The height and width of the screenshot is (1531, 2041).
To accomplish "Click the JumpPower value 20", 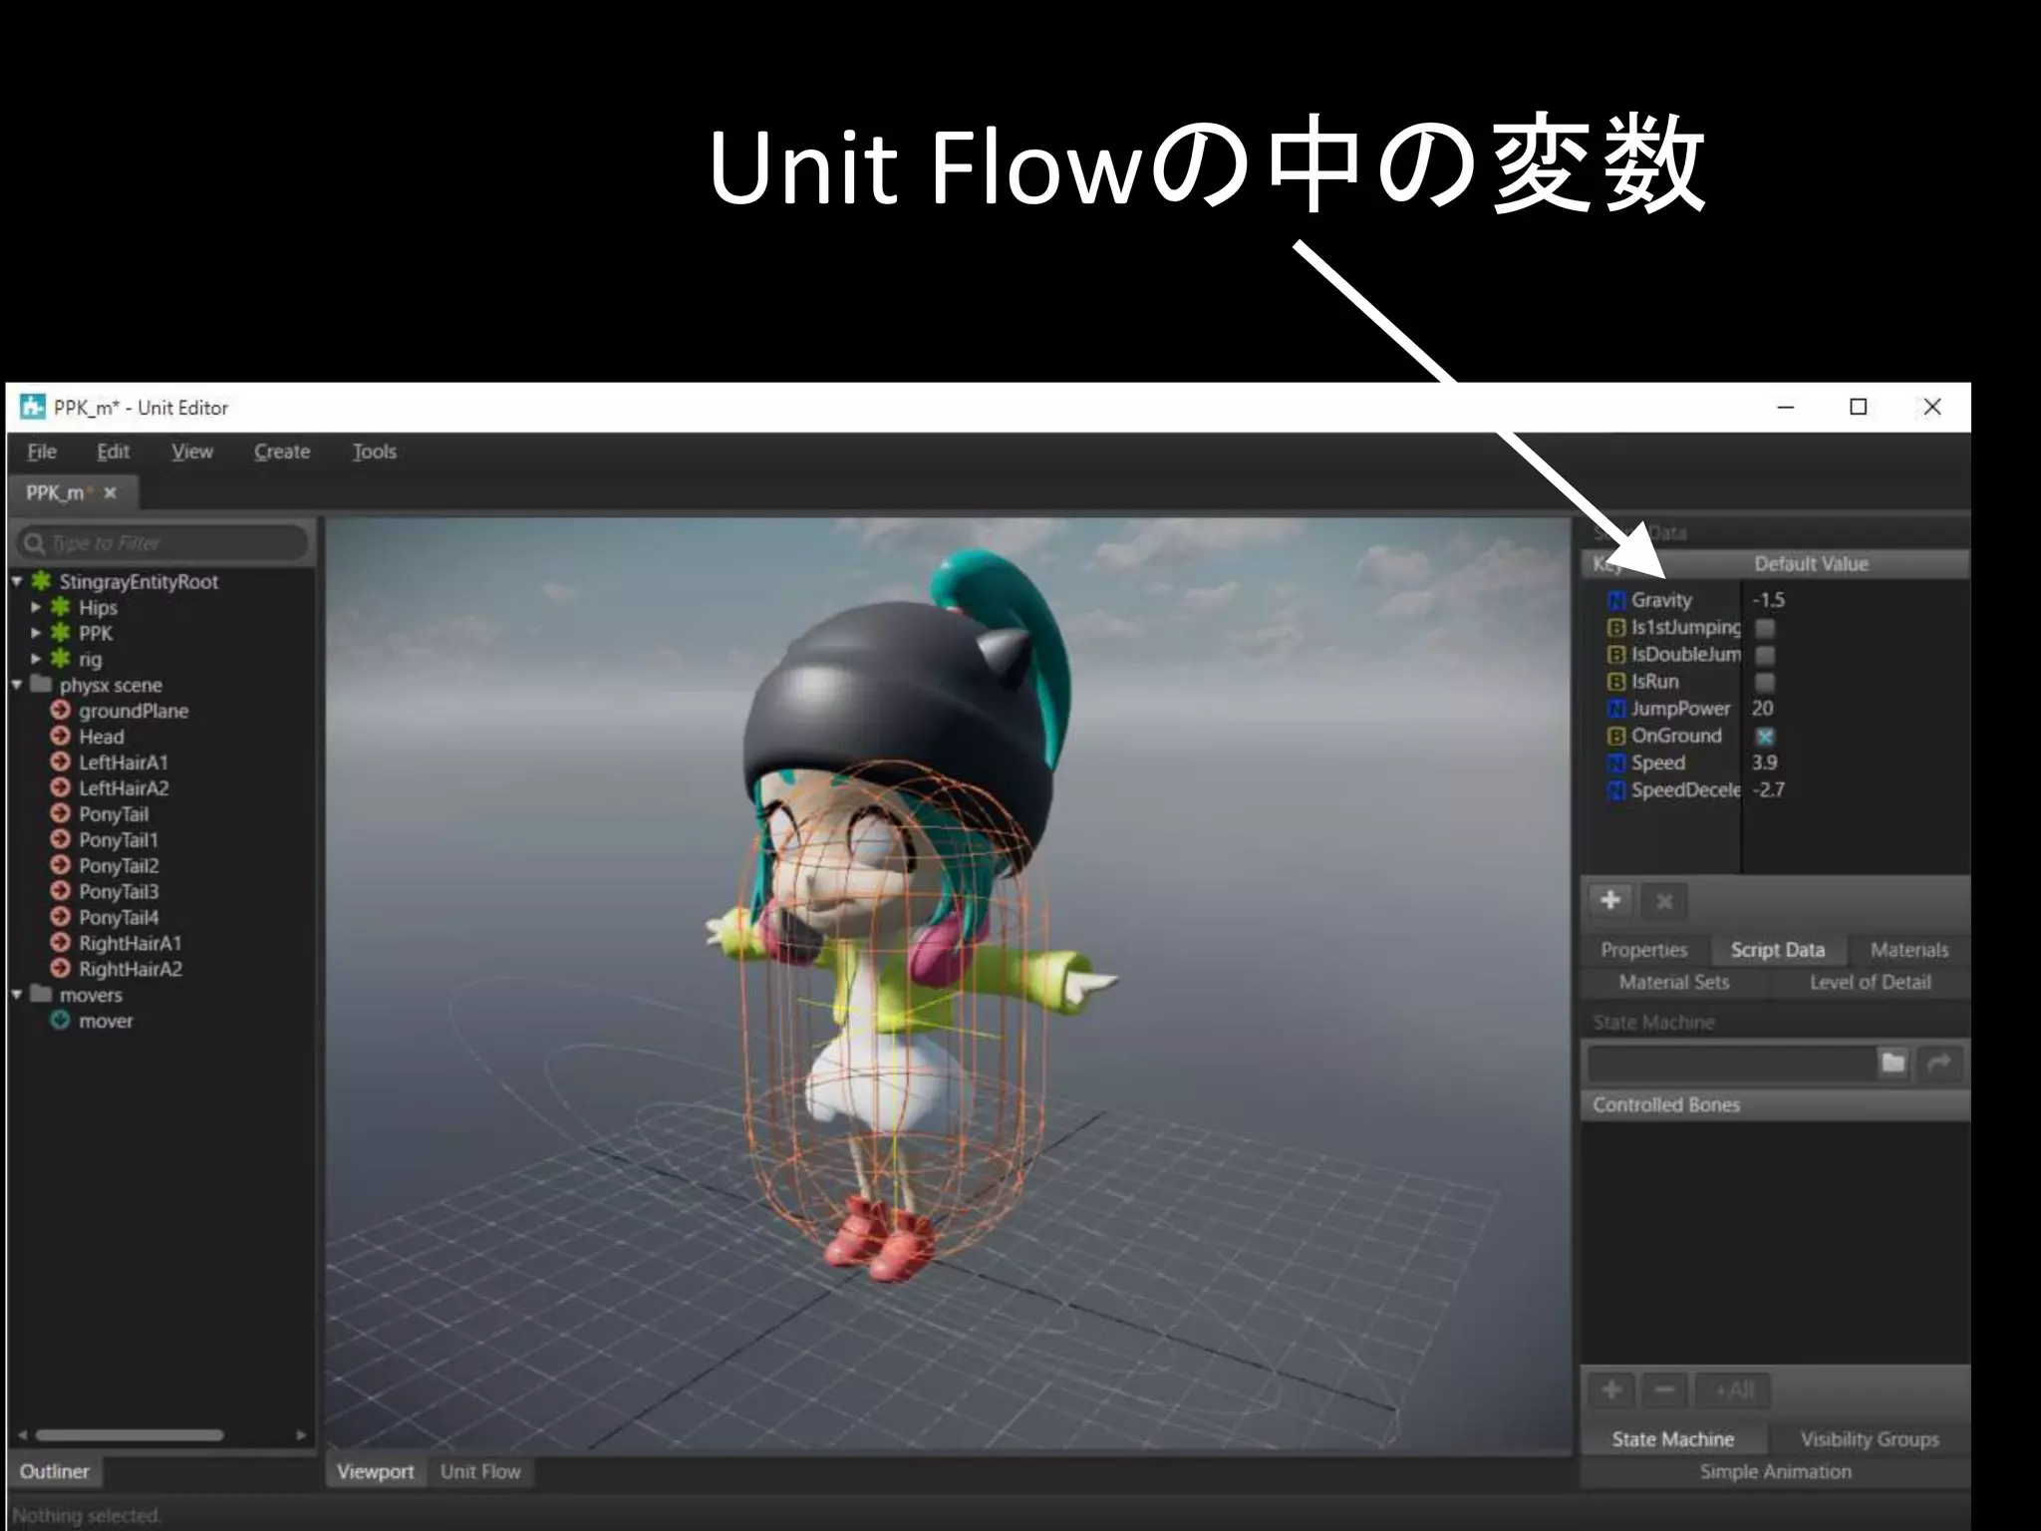I will coord(1762,709).
